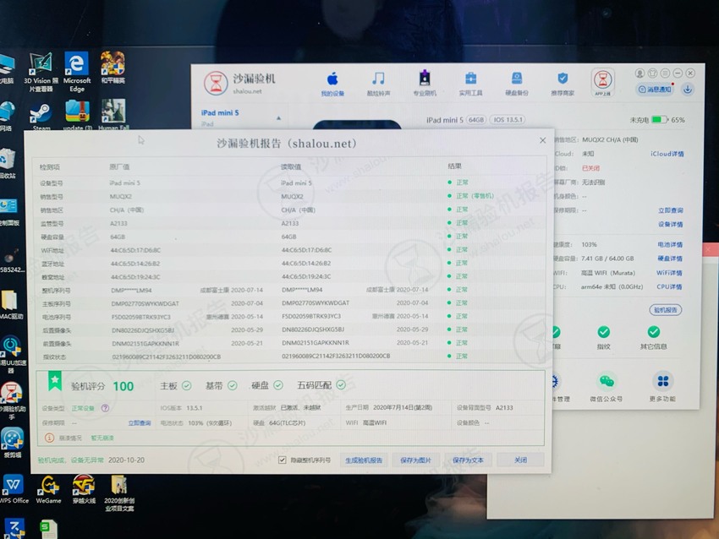Click the 指纹 fingerprint check icon

tap(603, 332)
